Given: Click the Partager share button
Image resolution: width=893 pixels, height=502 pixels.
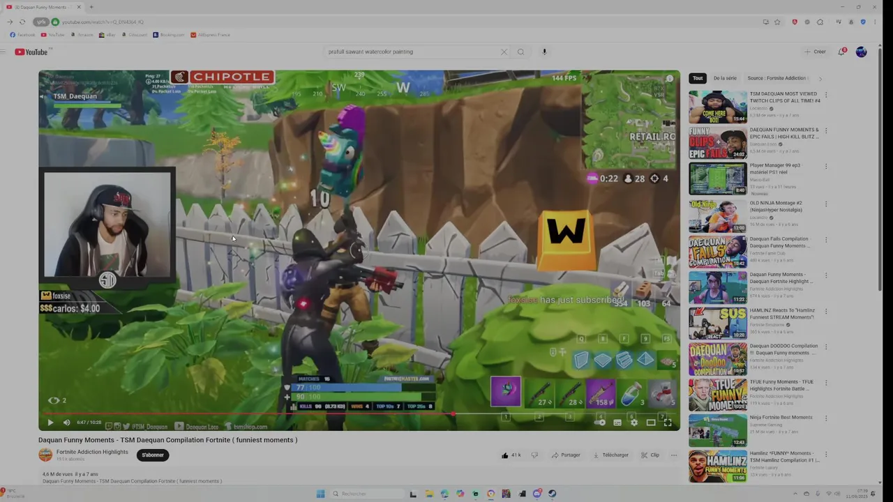Looking at the screenshot, I should click(x=566, y=455).
